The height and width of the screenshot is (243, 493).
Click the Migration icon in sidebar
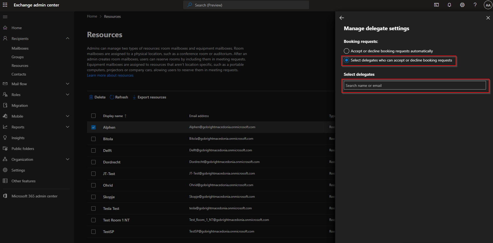point(5,105)
